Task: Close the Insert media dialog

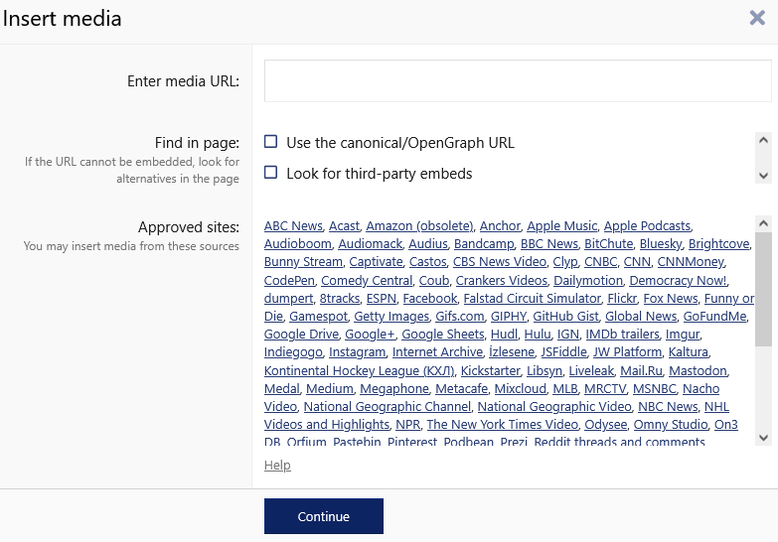Action: point(757,18)
